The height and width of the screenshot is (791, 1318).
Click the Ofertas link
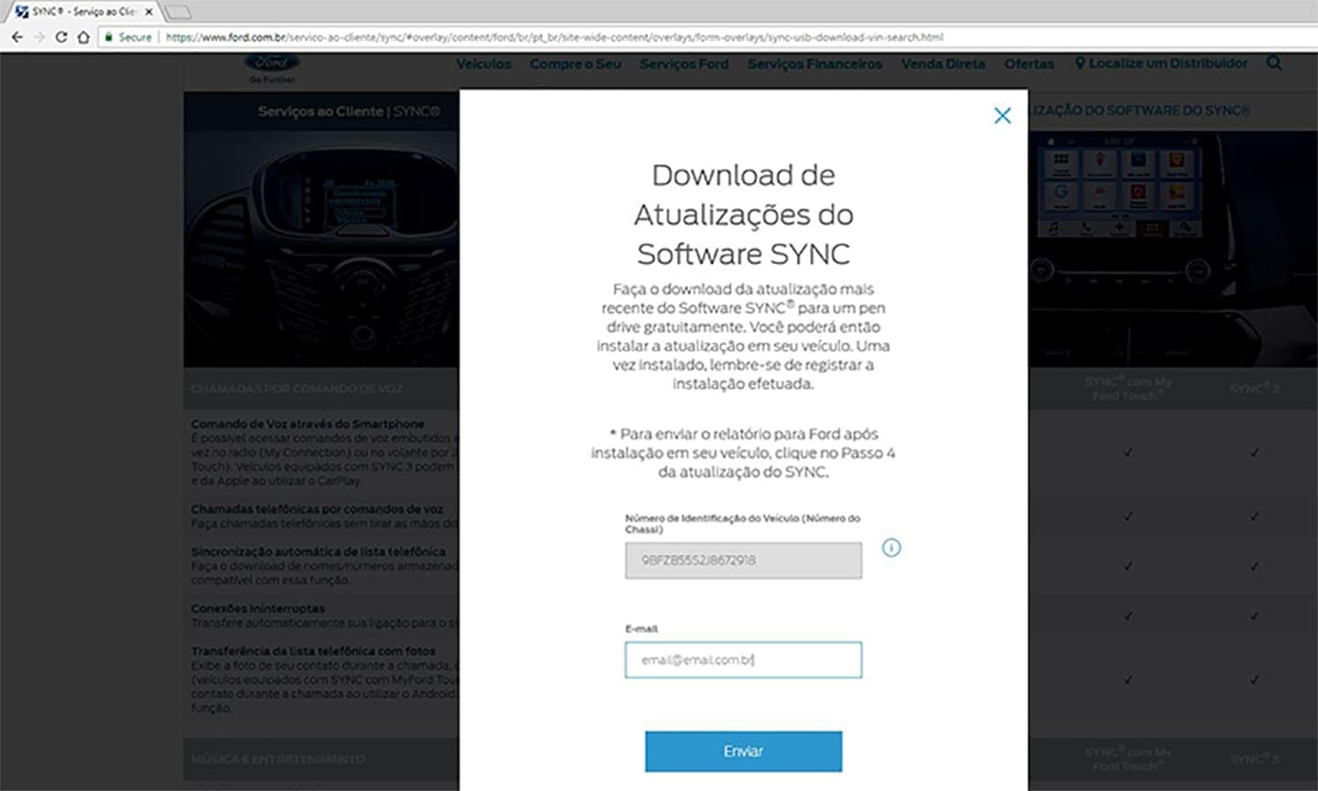click(1029, 64)
